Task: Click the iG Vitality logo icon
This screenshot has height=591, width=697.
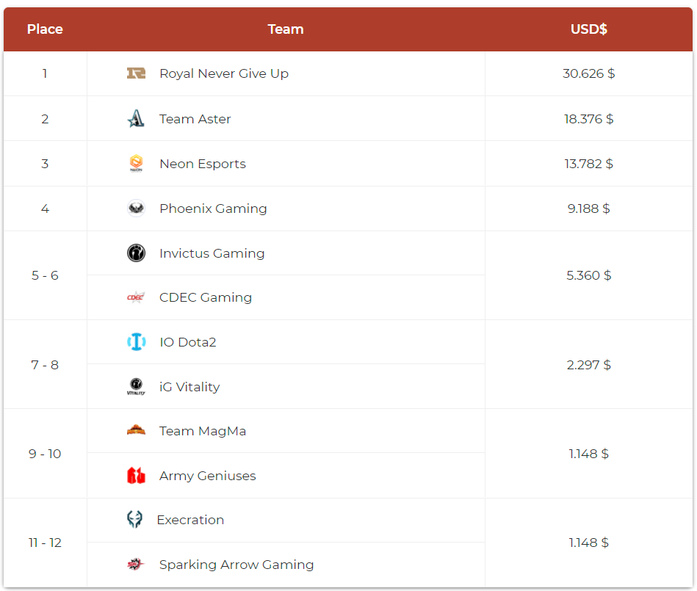Action: coord(136,387)
